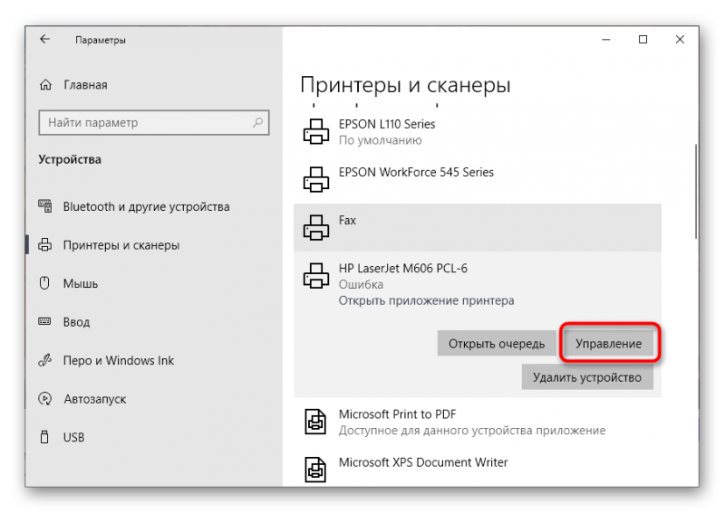
Task: Click the Удалить устройство button
Action: [x=587, y=376]
